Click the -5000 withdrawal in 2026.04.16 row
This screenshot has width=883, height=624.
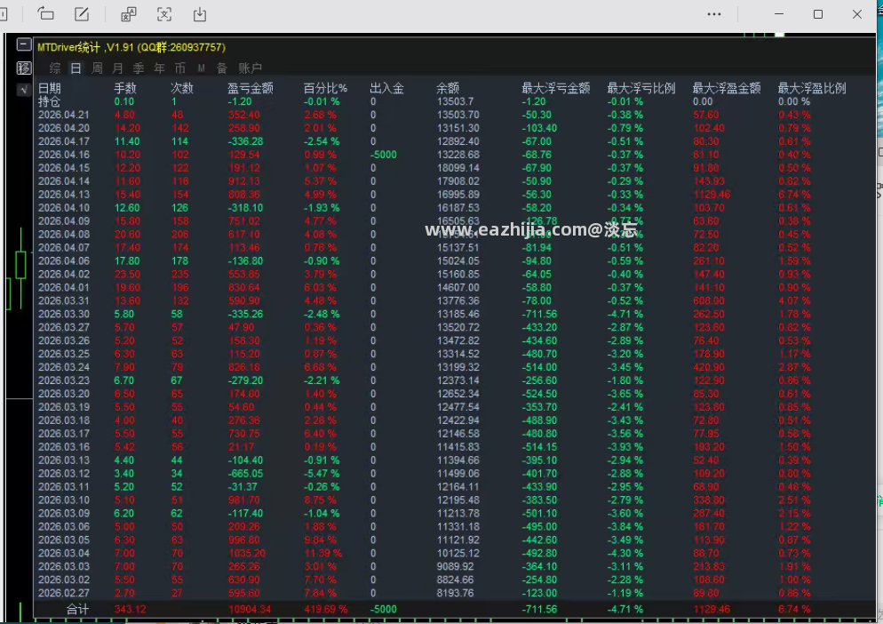pyautogui.click(x=384, y=155)
